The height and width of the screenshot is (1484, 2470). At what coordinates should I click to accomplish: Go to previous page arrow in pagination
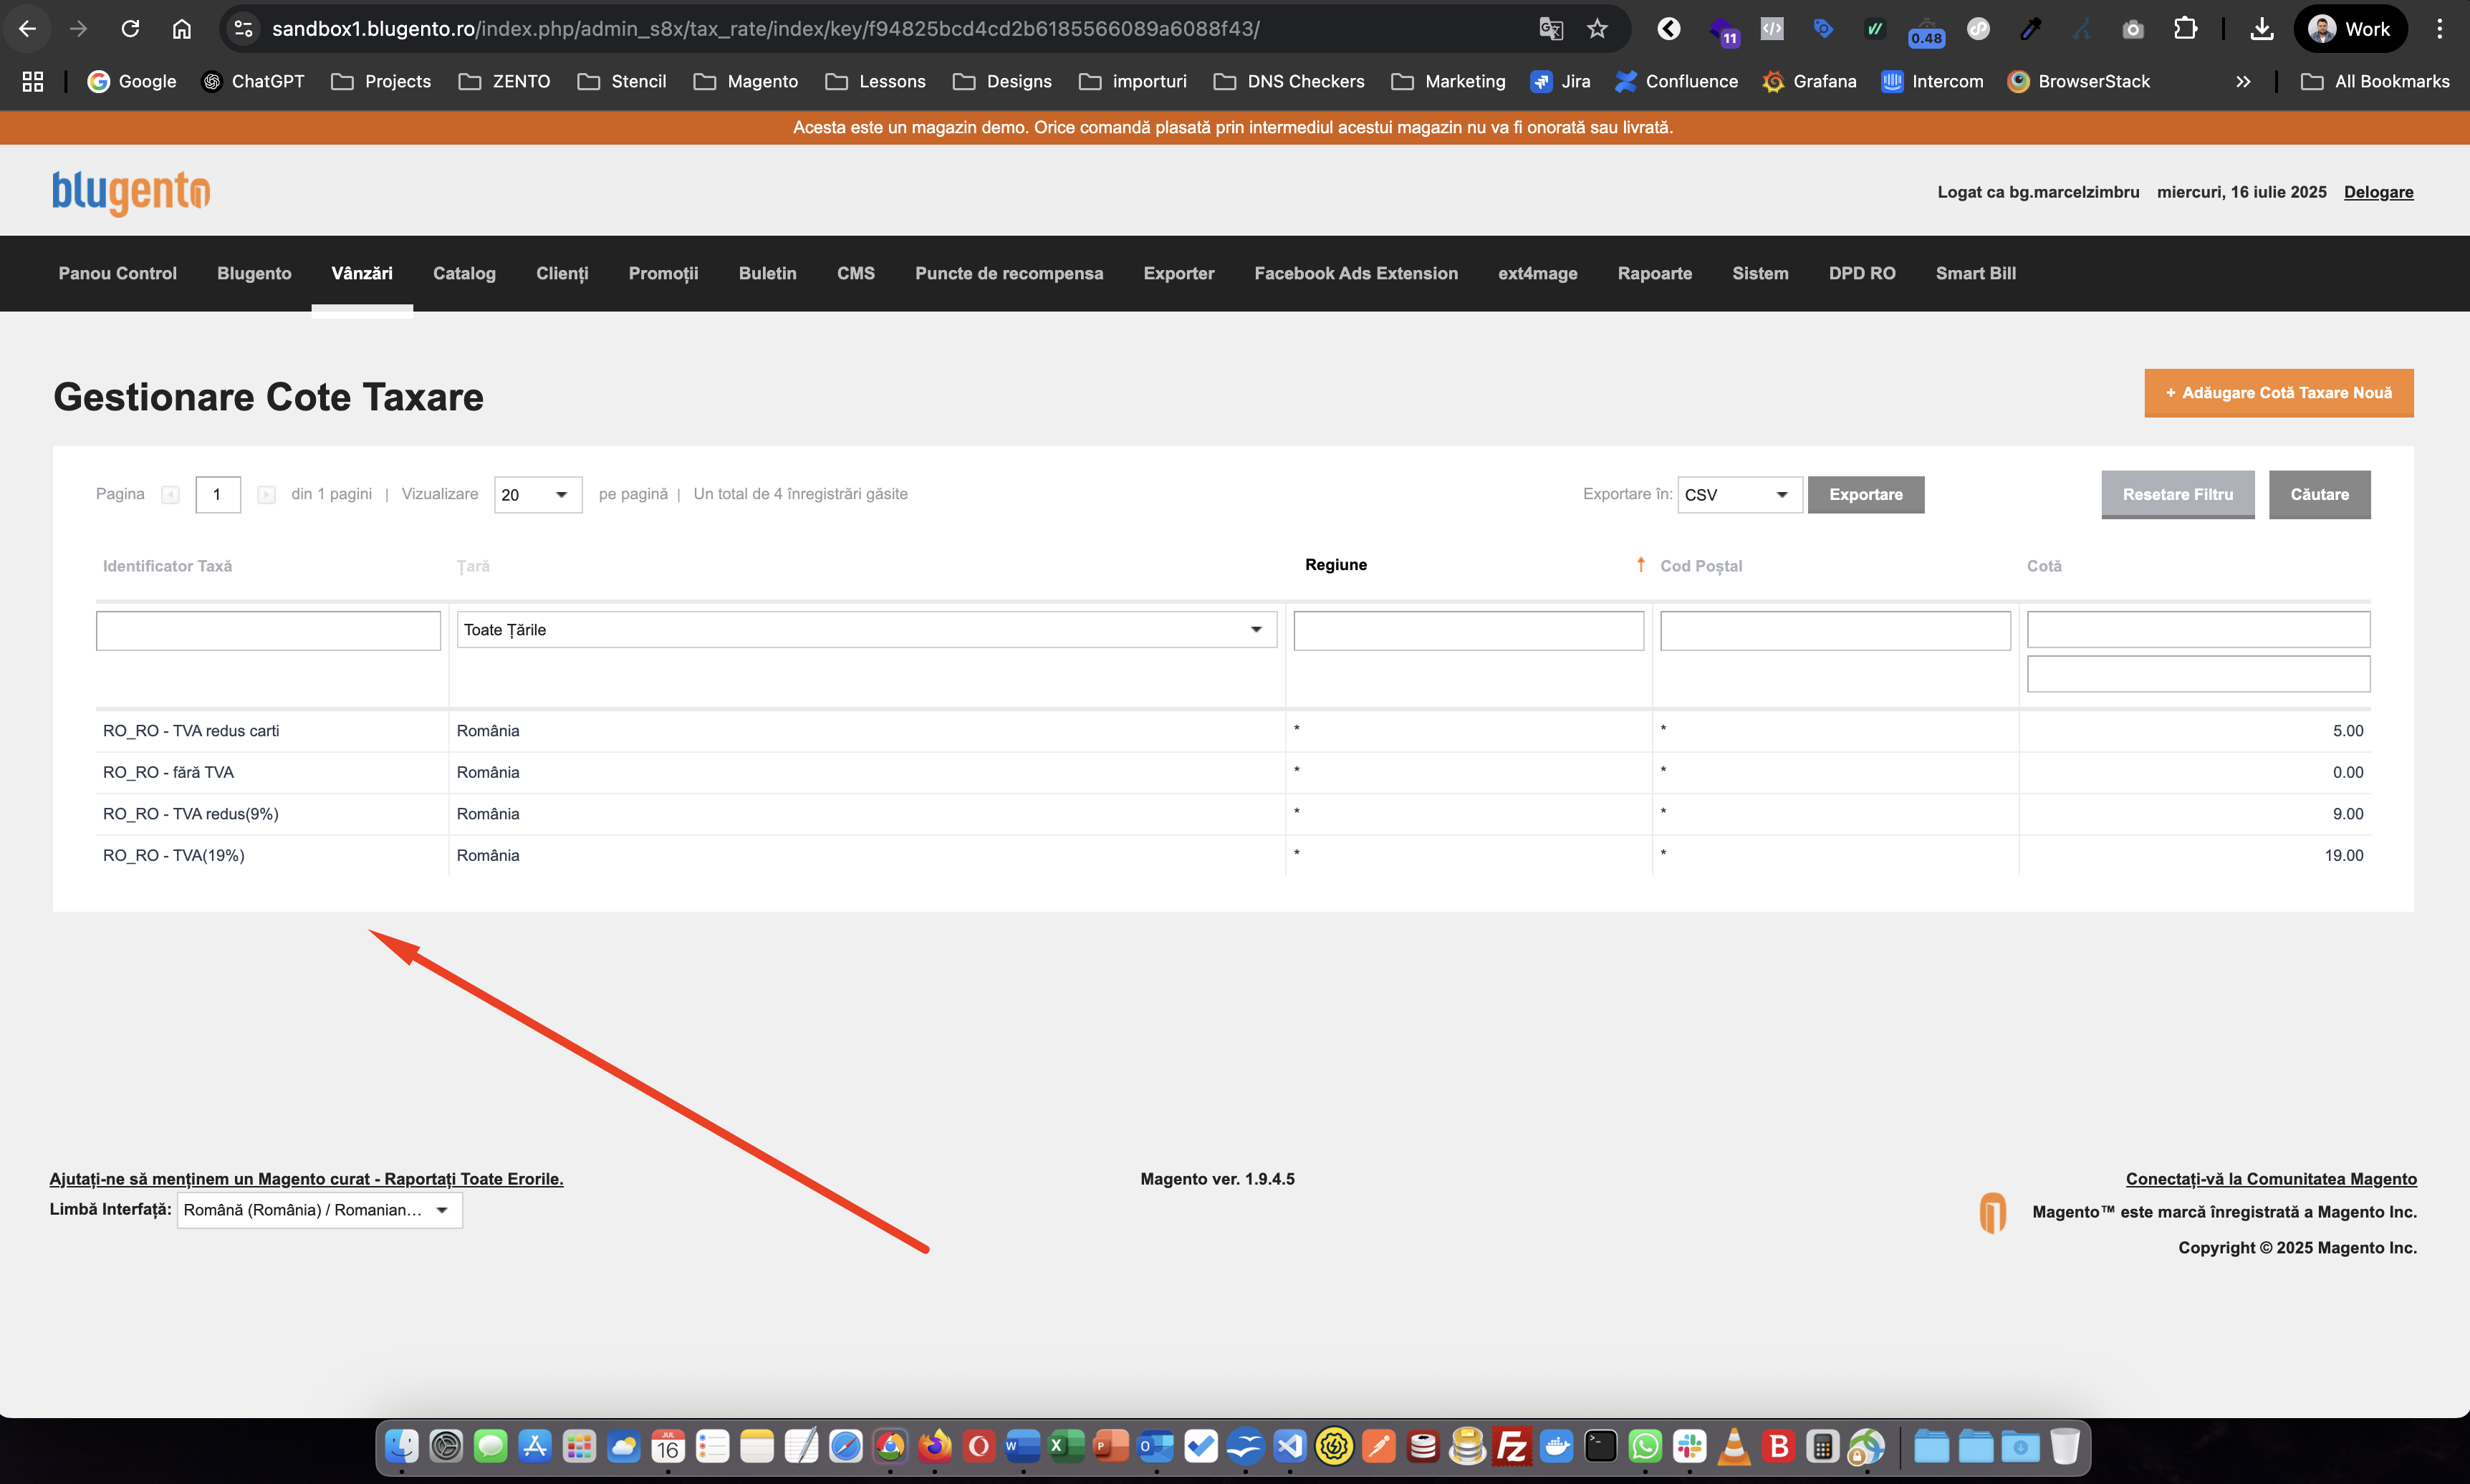[x=170, y=495]
